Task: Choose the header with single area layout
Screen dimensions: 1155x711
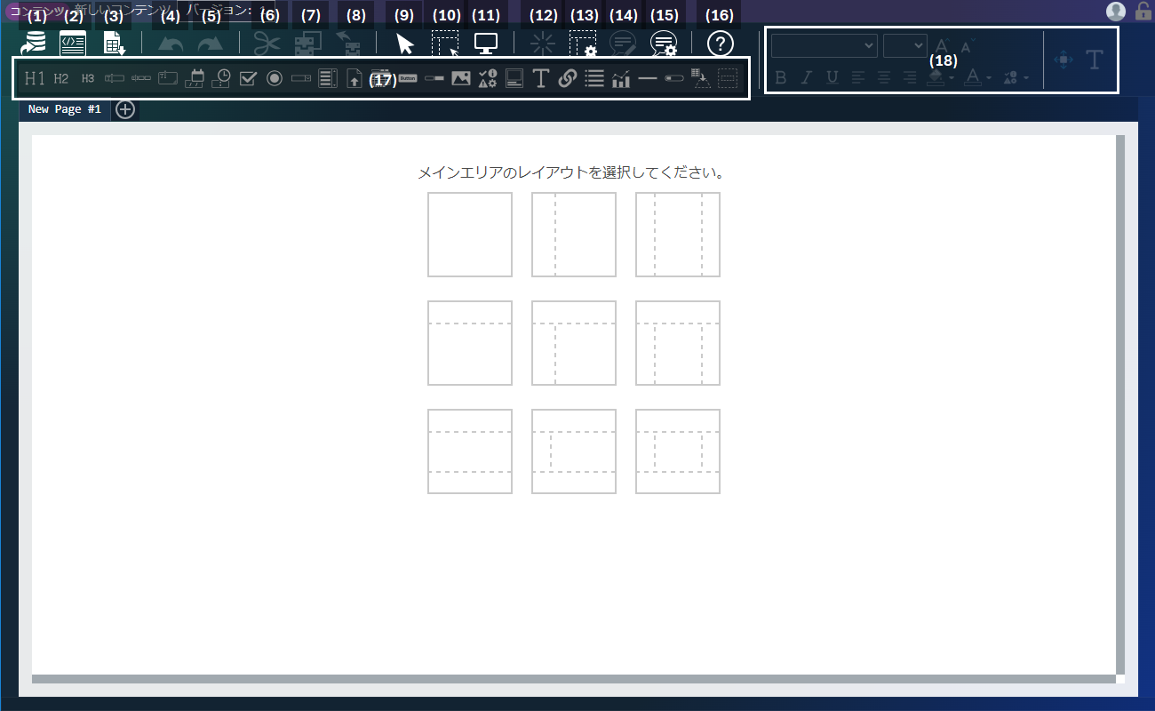Action: [470, 343]
